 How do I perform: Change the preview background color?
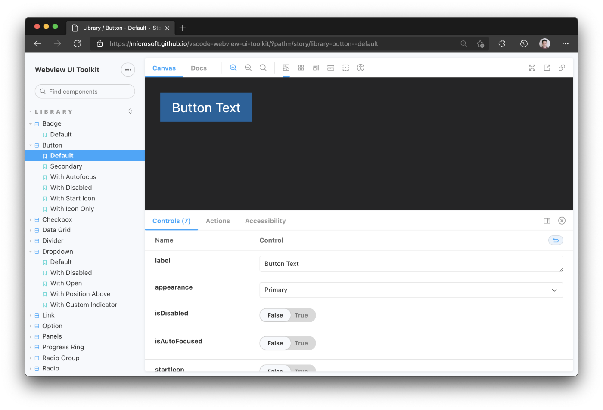pyautogui.click(x=286, y=68)
